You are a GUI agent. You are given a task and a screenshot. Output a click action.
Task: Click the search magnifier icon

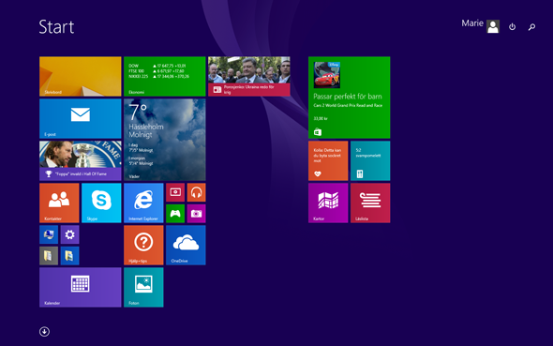pyautogui.click(x=531, y=27)
